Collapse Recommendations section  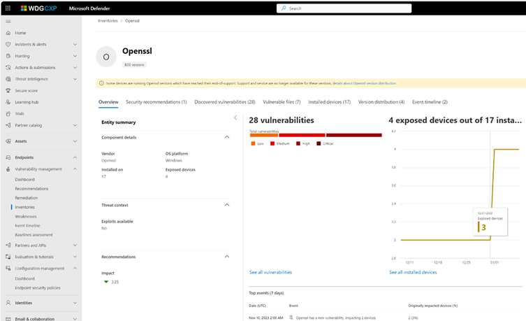coord(227,257)
